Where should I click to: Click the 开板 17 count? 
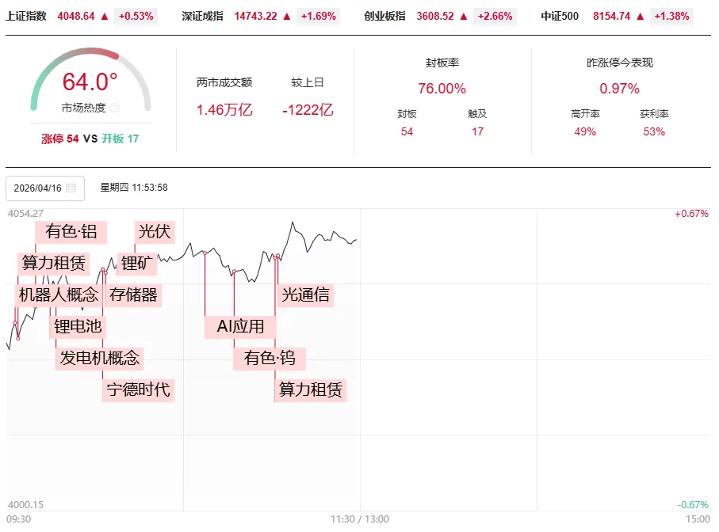point(120,139)
